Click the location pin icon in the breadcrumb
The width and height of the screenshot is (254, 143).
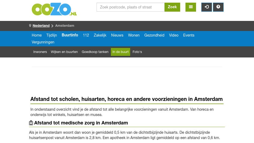point(30,26)
